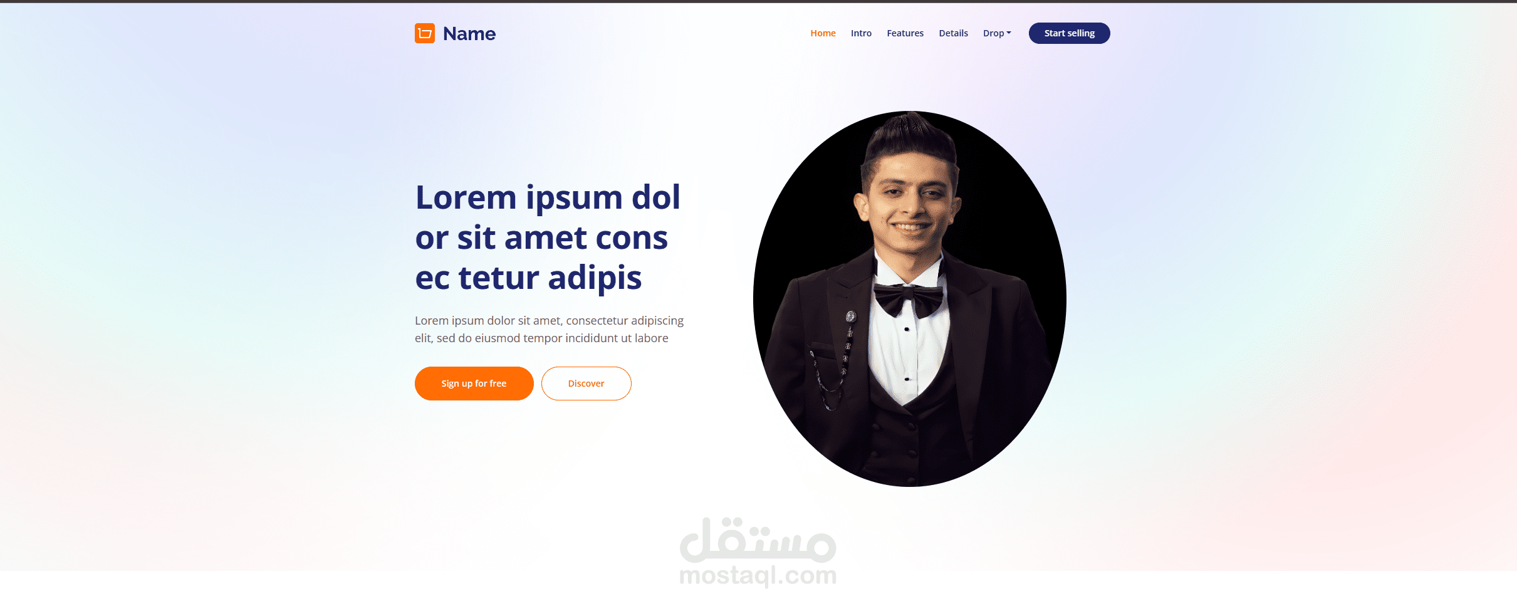Click the black bow tie in the portrait
The height and width of the screenshot is (601, 1517).
(x=908, y=299)
